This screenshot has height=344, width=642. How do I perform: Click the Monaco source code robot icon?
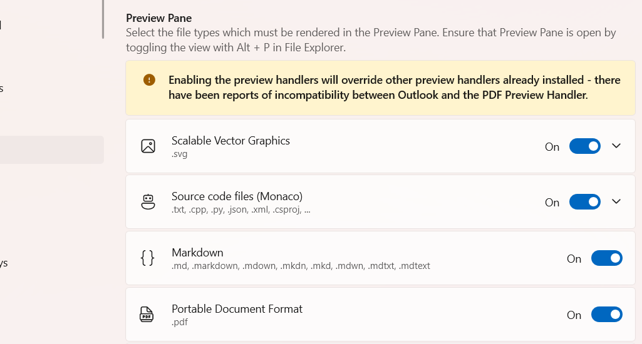click(148, 202)
